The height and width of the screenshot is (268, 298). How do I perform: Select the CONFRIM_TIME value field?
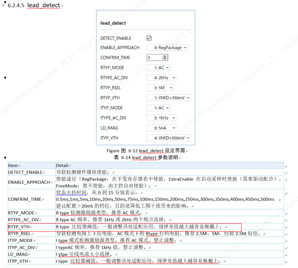154,57
